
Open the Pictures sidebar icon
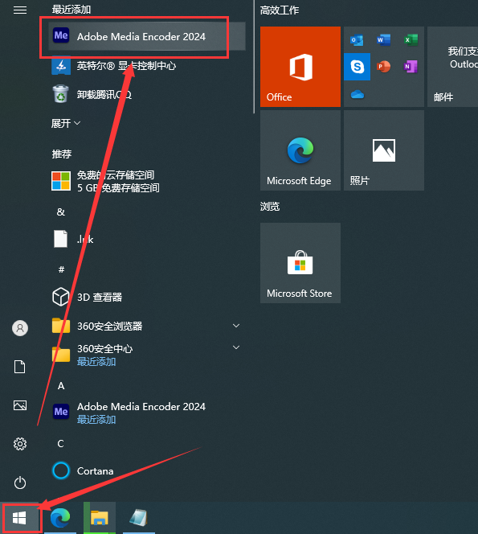(x=20, y=405)
